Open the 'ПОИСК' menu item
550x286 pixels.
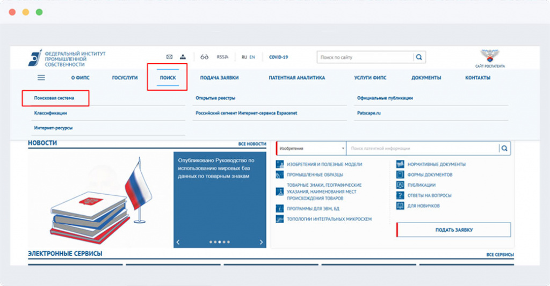click(x=167, y=77)
